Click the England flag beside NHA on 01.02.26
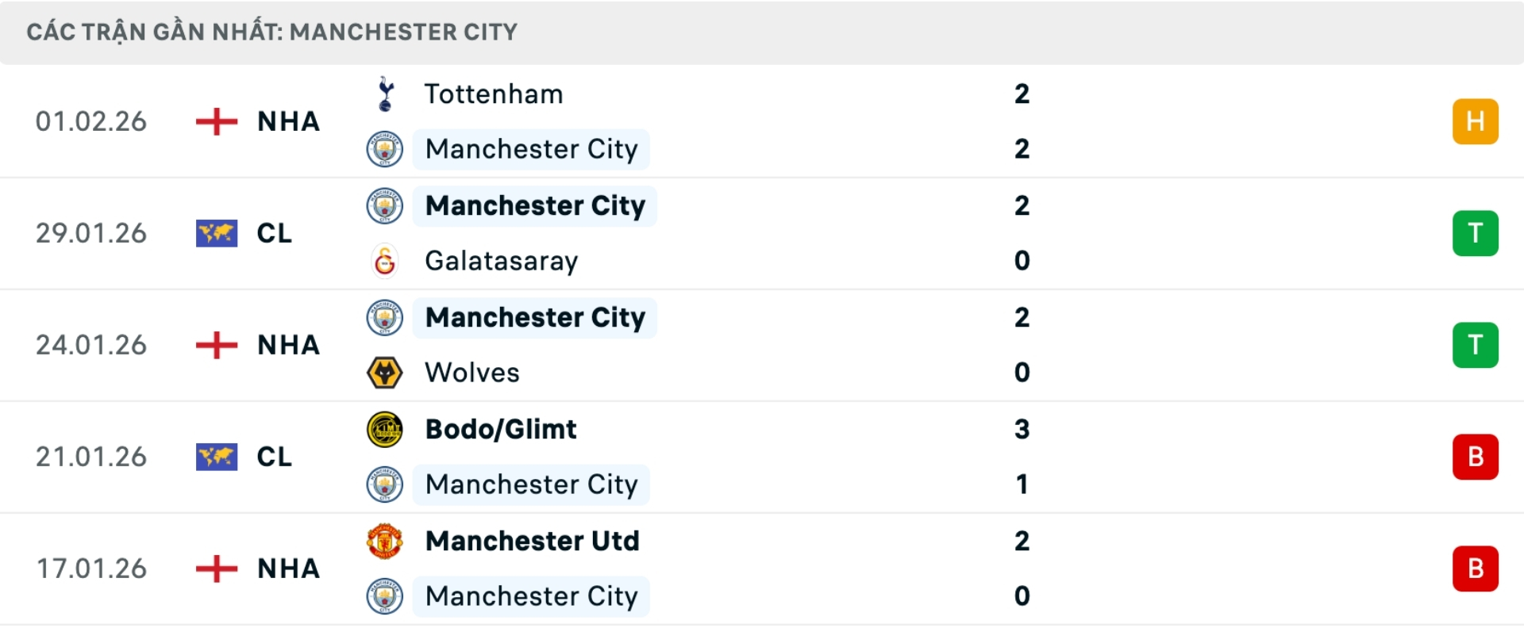The height and width of the screenshot is (628, 1524). 215,121
